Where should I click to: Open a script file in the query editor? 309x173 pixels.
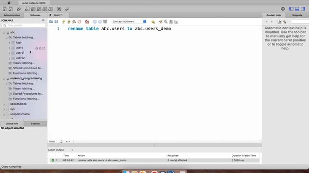(x=51, y=22)
